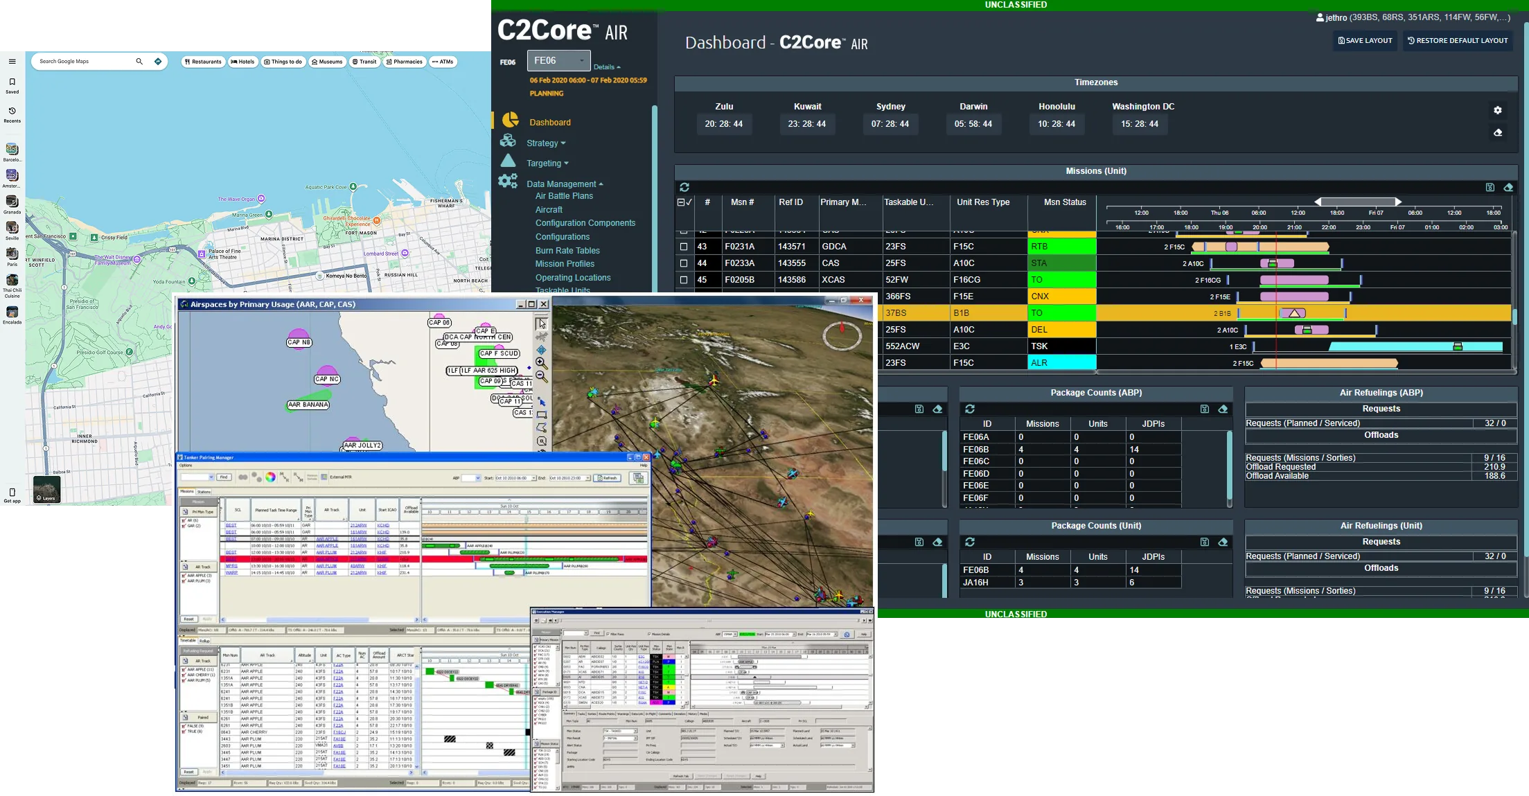Refresh the Package Counts (Unit) panel

click(970, 542)
